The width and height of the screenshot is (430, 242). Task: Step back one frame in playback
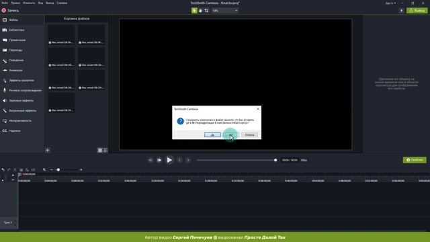click(150, 160)
